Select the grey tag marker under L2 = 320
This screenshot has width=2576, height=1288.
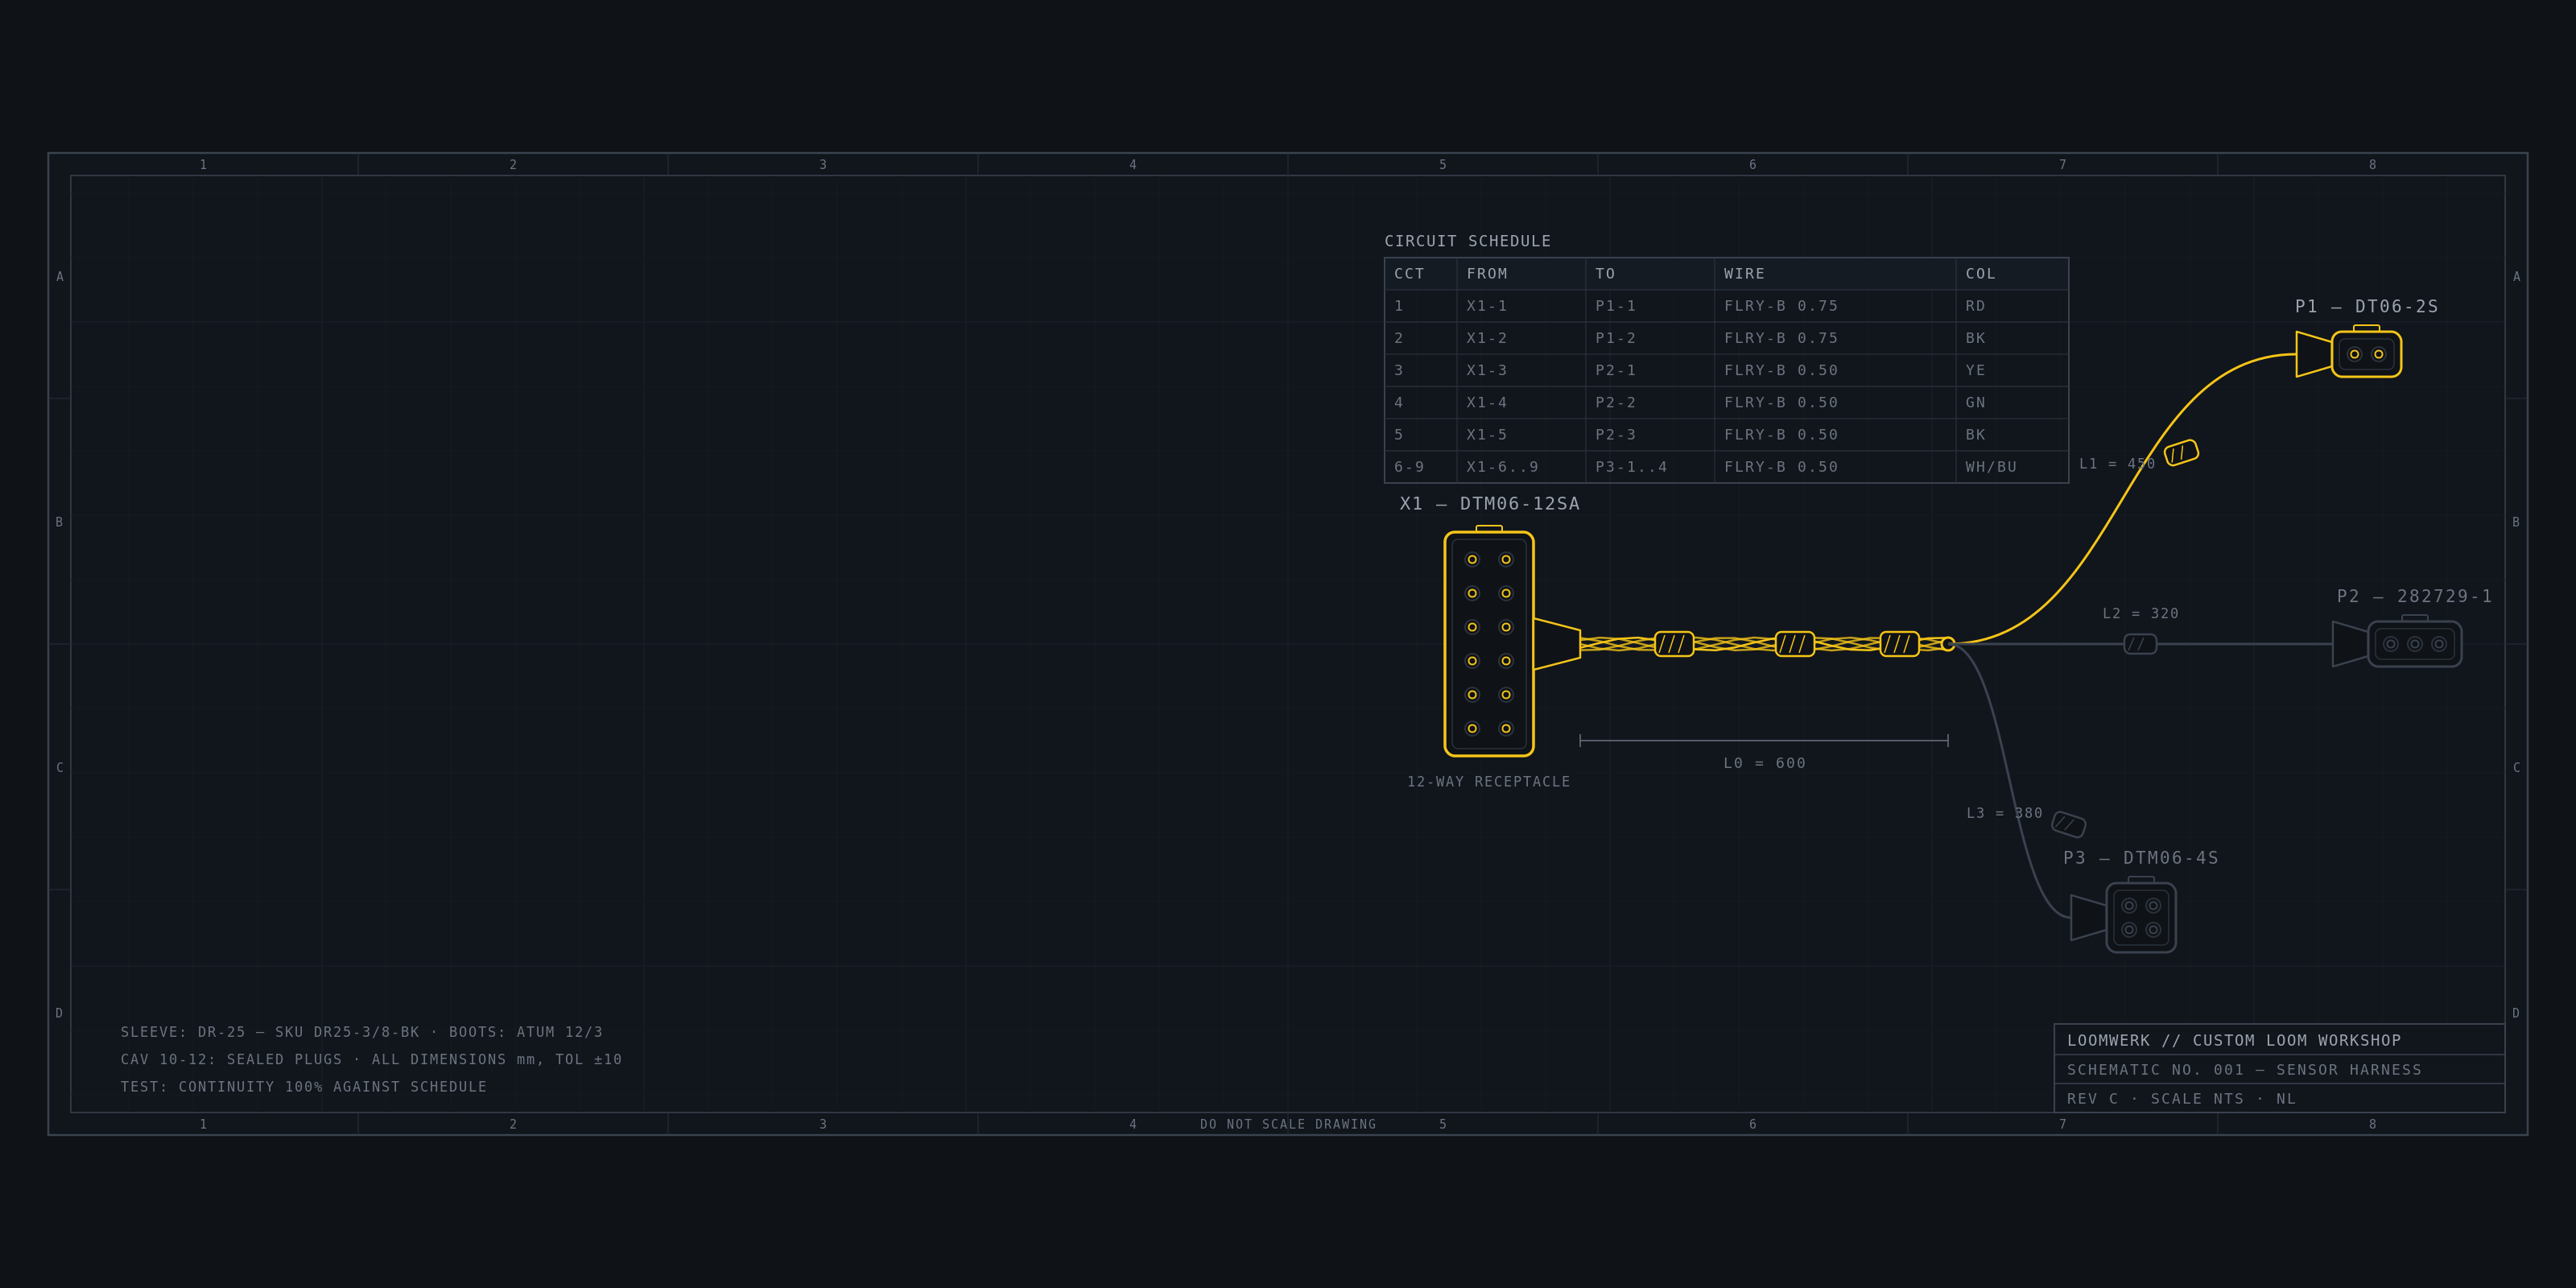(2140, 644)
